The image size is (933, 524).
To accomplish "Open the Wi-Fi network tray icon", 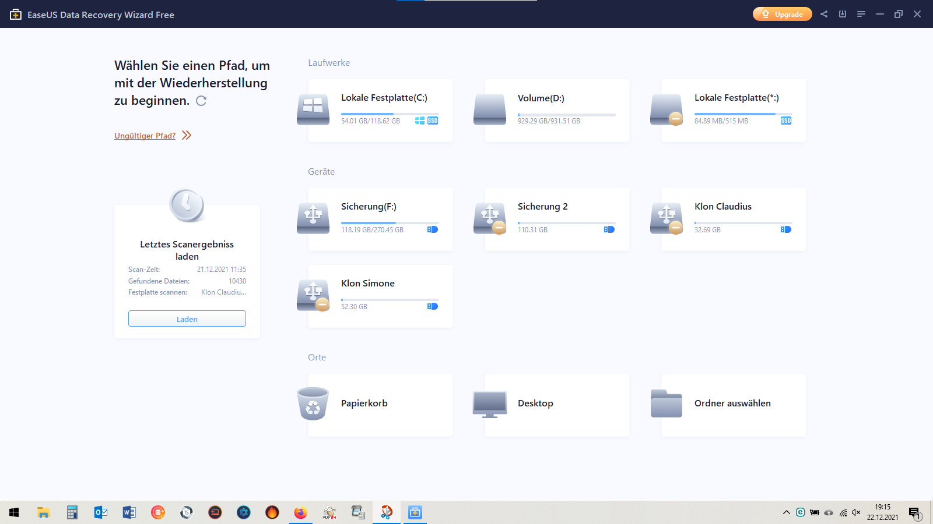I will 843,512.
